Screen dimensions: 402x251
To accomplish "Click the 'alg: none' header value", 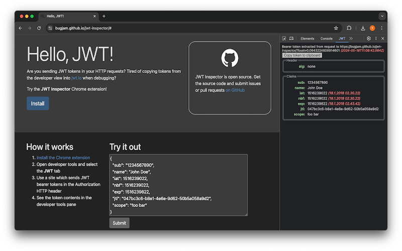I will [311, 66].
